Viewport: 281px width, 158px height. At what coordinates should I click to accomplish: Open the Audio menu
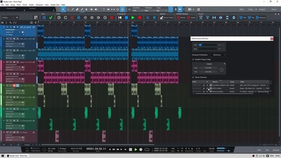[x=31, y=5]
